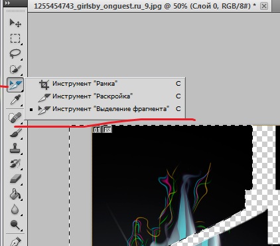
Task: Select the Dodge tool
Action: [15, 225]
